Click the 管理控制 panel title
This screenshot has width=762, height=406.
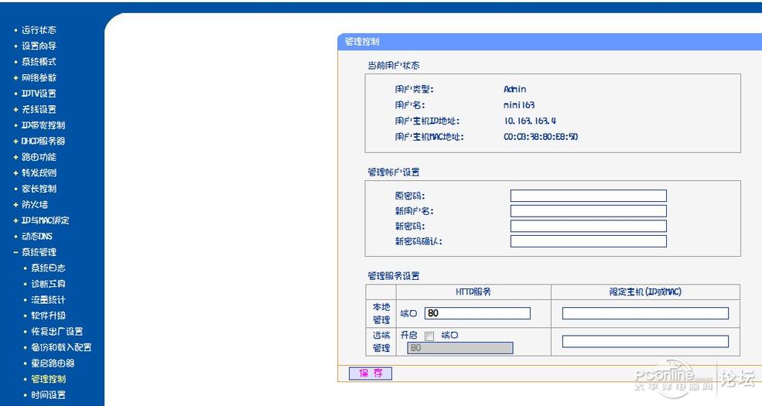362,42
